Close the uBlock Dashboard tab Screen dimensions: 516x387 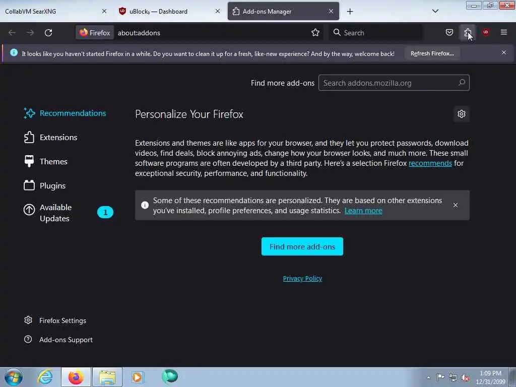(218, 11)
